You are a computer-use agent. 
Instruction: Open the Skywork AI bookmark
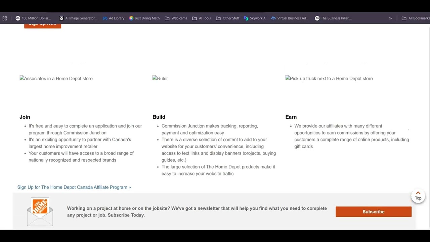click(x=255, y=18)
